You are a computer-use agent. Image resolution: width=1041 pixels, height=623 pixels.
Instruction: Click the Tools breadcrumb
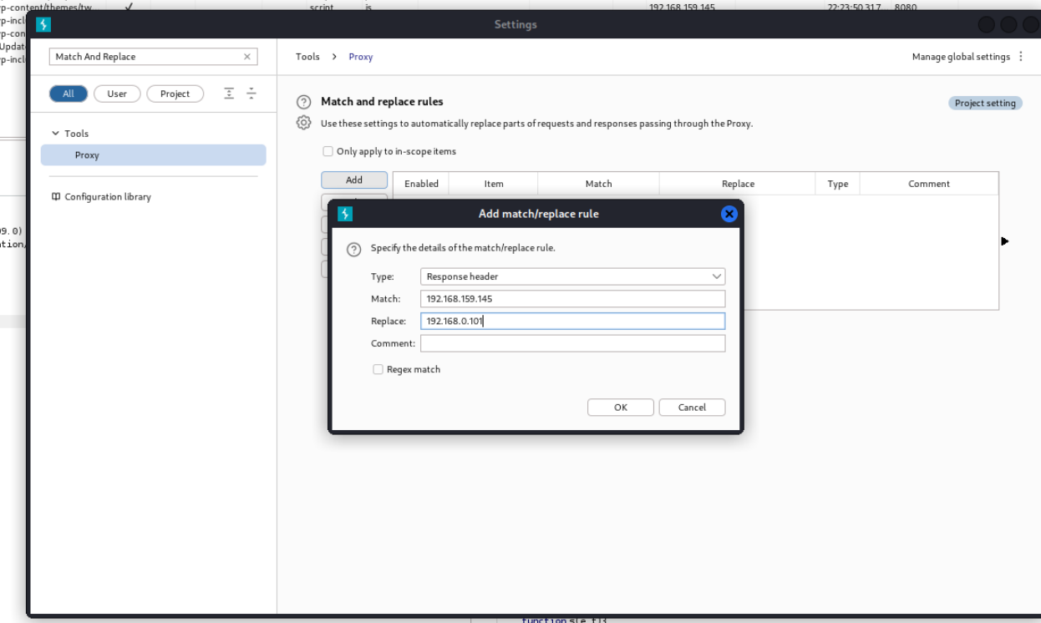(x=307, y=57)
